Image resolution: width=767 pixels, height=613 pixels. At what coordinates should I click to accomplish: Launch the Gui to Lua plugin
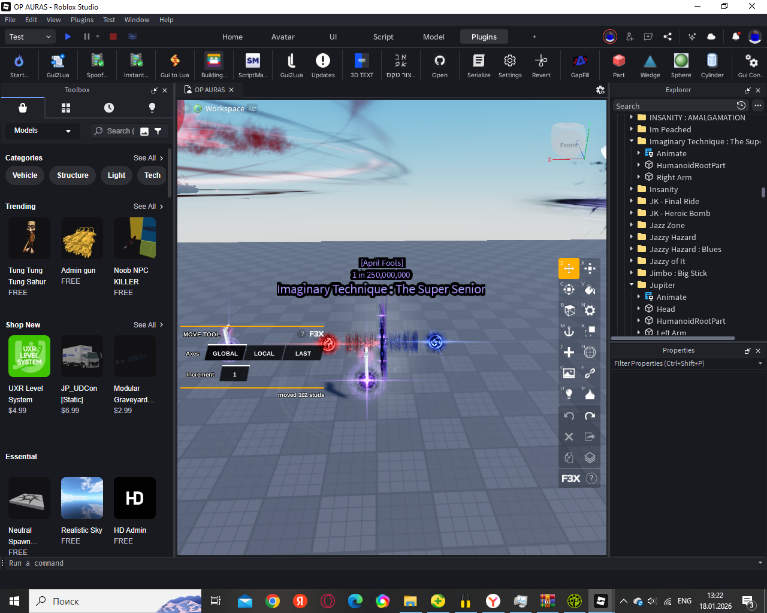tap(174, 65)
